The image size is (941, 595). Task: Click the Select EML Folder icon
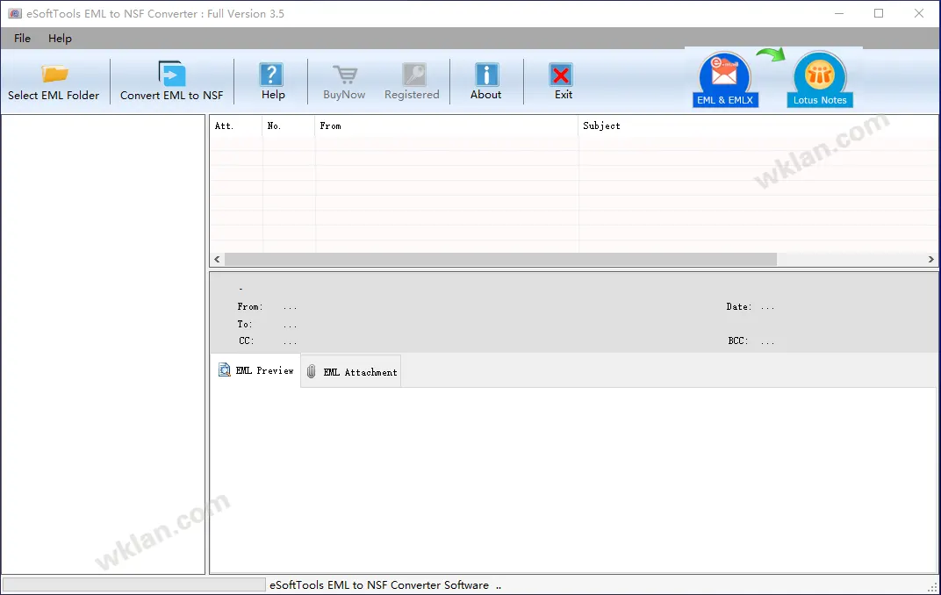[54, 74]
